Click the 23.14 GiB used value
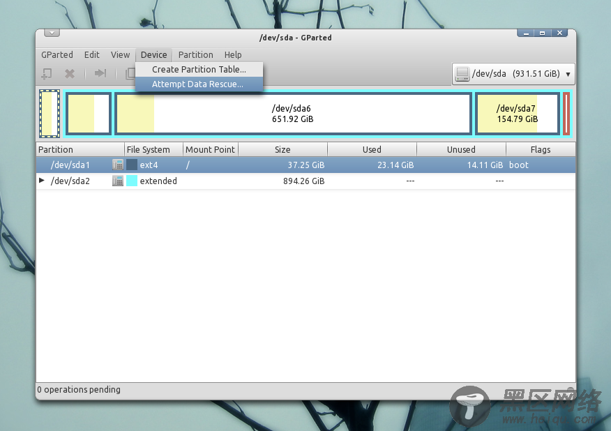This screenshot has height=431, width=611. (395, 165)
